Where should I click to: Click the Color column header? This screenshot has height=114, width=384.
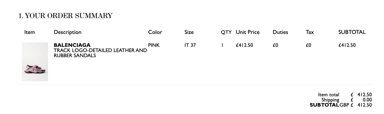155,32
